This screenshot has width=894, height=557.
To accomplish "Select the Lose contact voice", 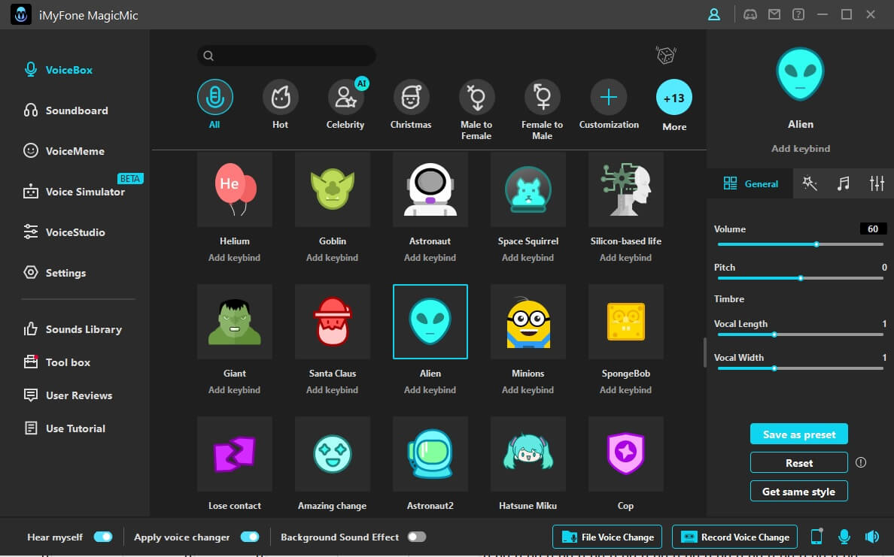I will pyautogui.click(x=234, y=454).
